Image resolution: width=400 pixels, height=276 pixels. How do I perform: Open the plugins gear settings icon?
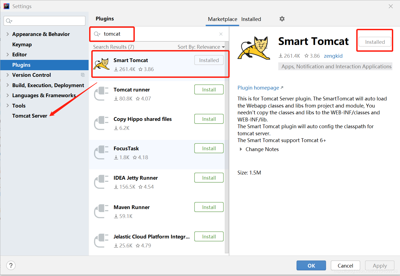coord(282,19)
